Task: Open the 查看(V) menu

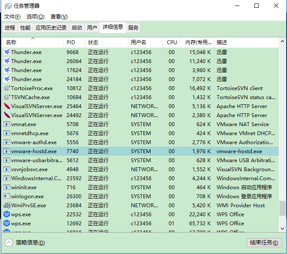Action: (59, 17)
